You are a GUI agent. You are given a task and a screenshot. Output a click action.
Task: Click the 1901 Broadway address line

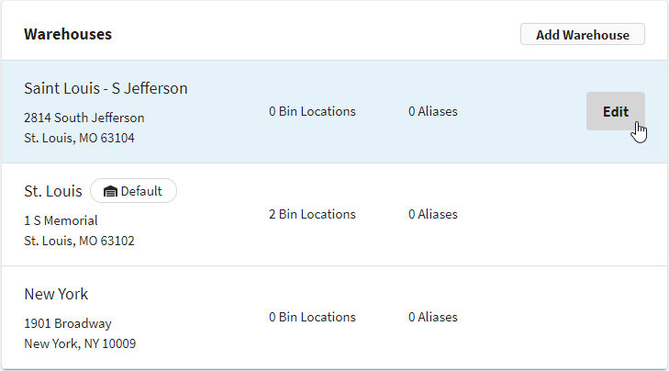(68, 323)
